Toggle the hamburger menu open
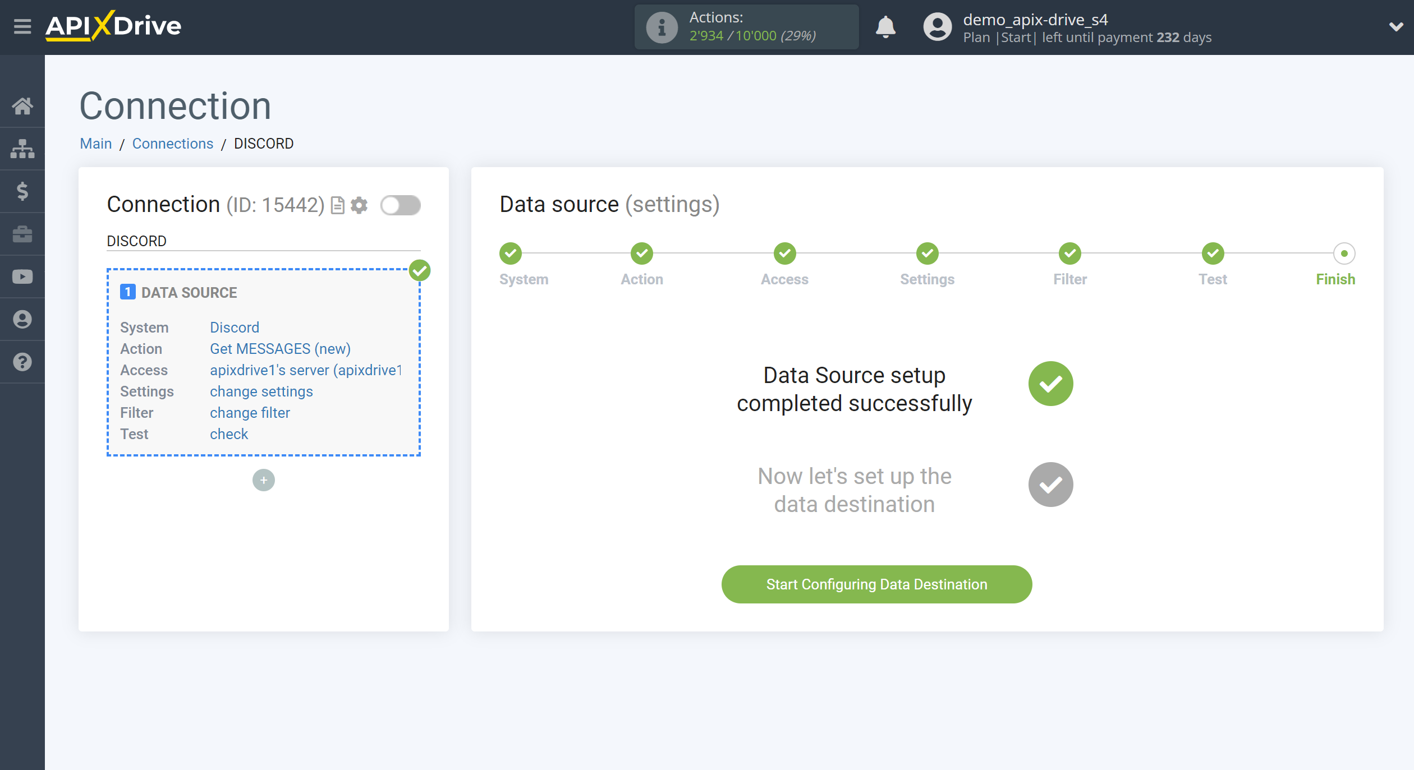Screen dimensions: 1414x770 [21, 26]
